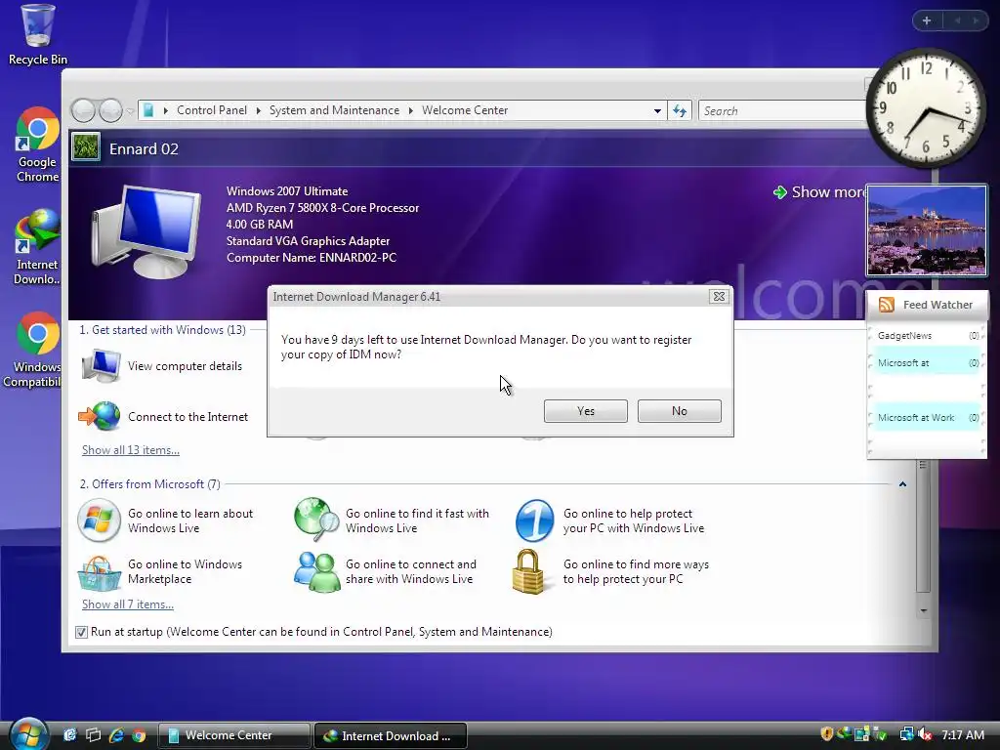Click the Windows Live people icon
This screenshot has height=750, width=1000.
pos(317,572)
